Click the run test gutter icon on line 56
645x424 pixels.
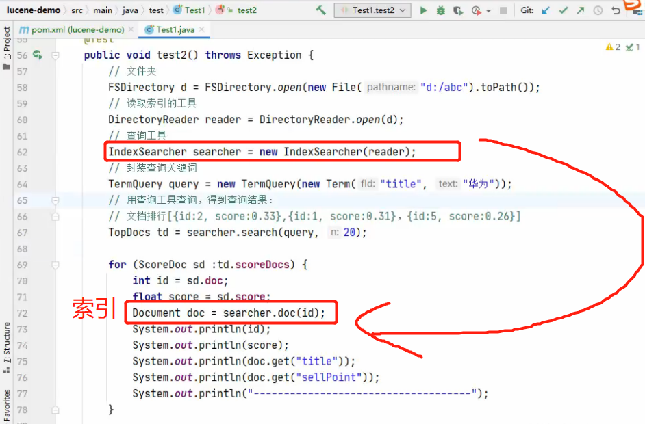[x=38, y=55]
